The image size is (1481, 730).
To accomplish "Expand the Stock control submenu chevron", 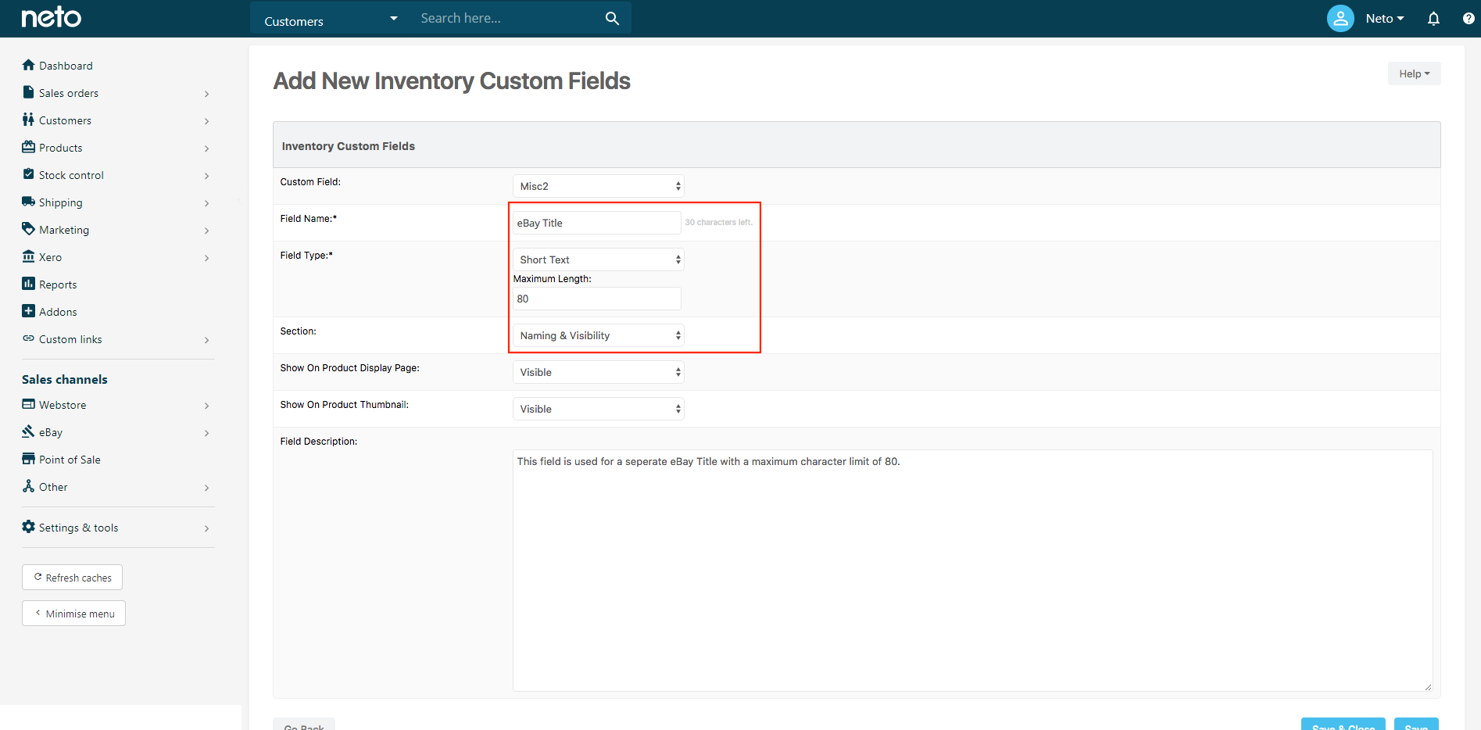I will pos(206,176).
